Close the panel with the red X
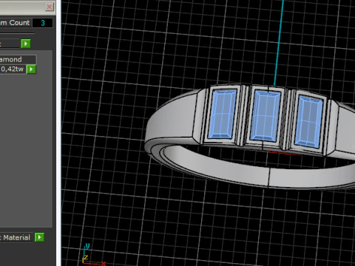Image resolution: width=355 pixels, height=266 pixels. click(50, 7)
